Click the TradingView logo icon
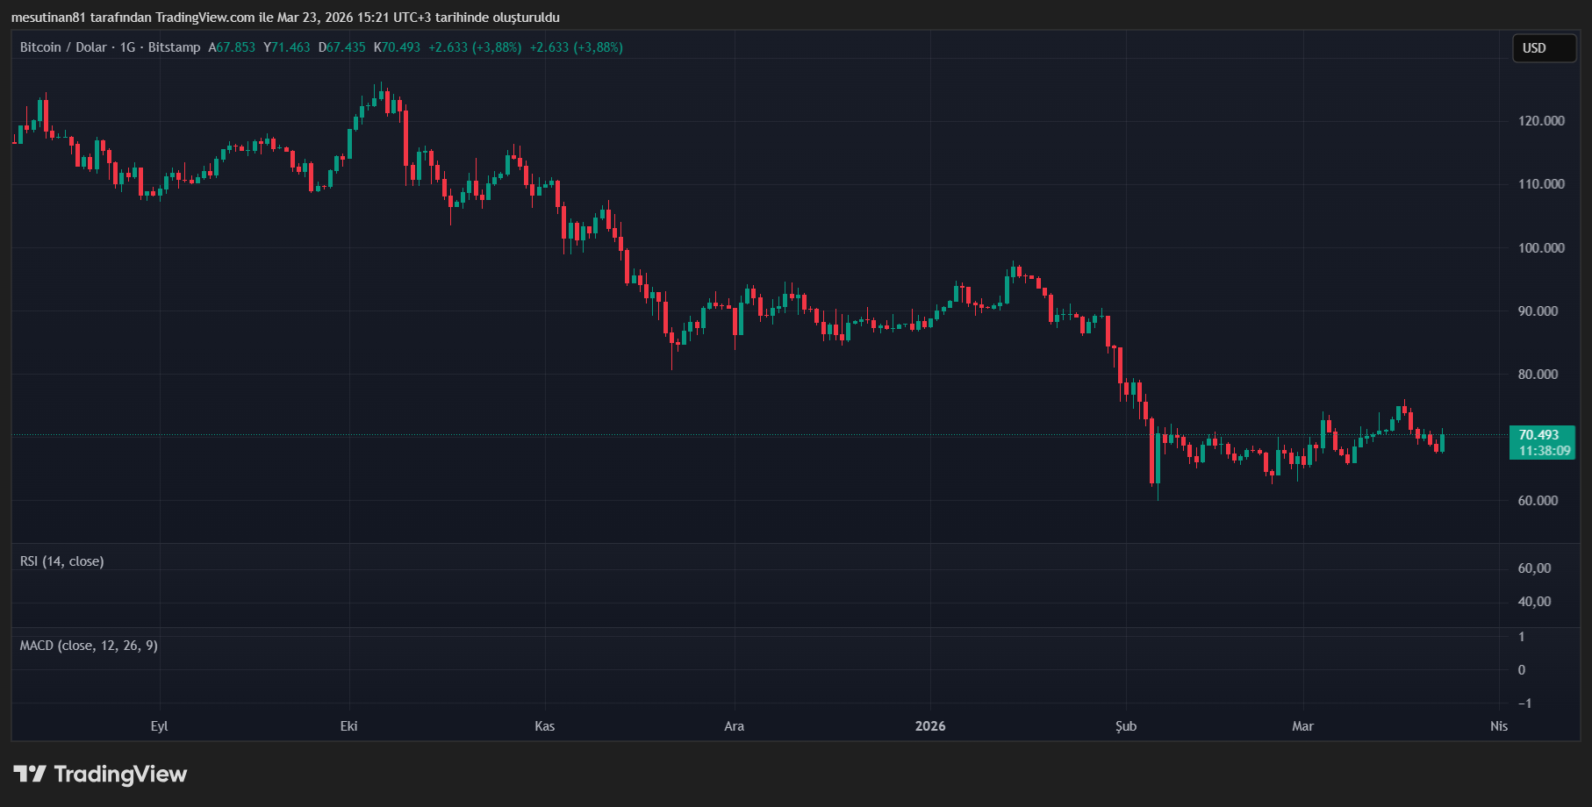The width and height of the screenshot is (1592, 807). [x=30, y=774]
